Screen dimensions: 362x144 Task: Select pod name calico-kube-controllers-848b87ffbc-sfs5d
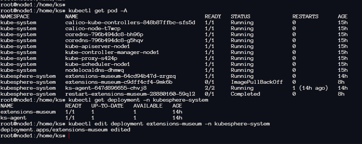pos(130,23)
